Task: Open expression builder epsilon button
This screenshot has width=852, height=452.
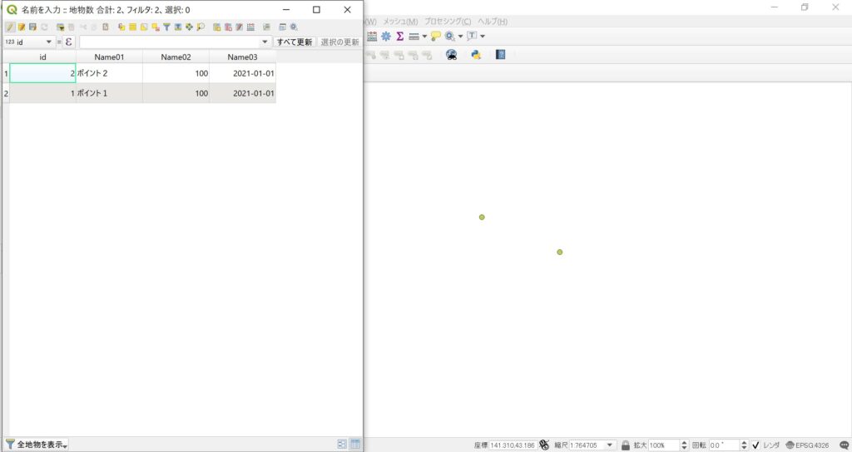Action: coord(68,42)
